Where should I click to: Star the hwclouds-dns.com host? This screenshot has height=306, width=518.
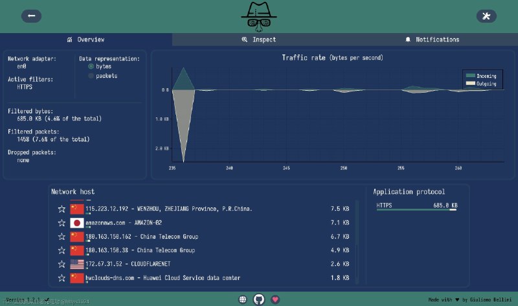(62, 278)
